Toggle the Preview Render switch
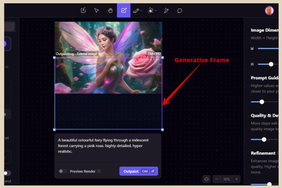Image resolution: width=282 pixels, height=188 pixels. [63, 171]
